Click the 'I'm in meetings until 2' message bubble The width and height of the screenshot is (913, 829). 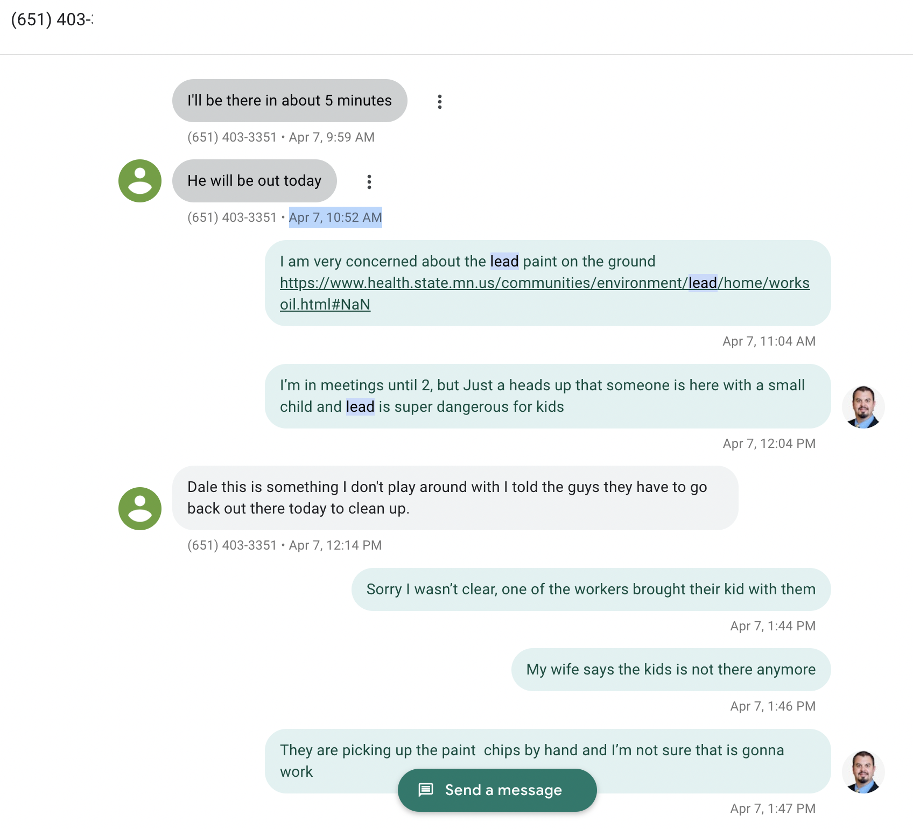[548, 396]
